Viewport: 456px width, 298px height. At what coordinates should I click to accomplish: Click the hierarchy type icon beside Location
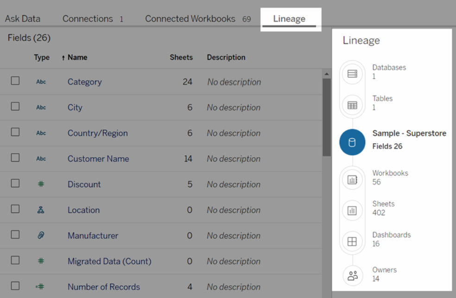[x=41, y=210]
